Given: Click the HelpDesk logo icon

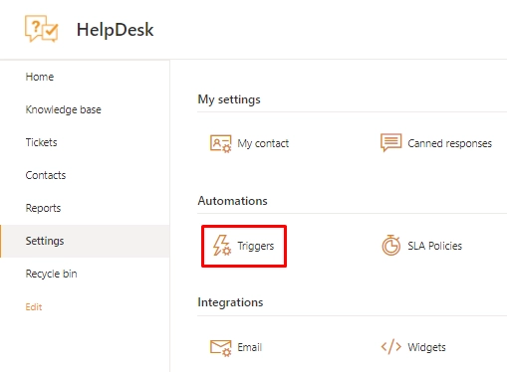Looking at the screenshot, I should (x=42, y=29).
